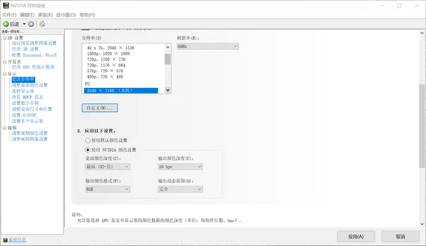Viewport: 426px width, 246px height.
Task: Collapse the 视频 tree node
Action: click(x=4, y=127)
